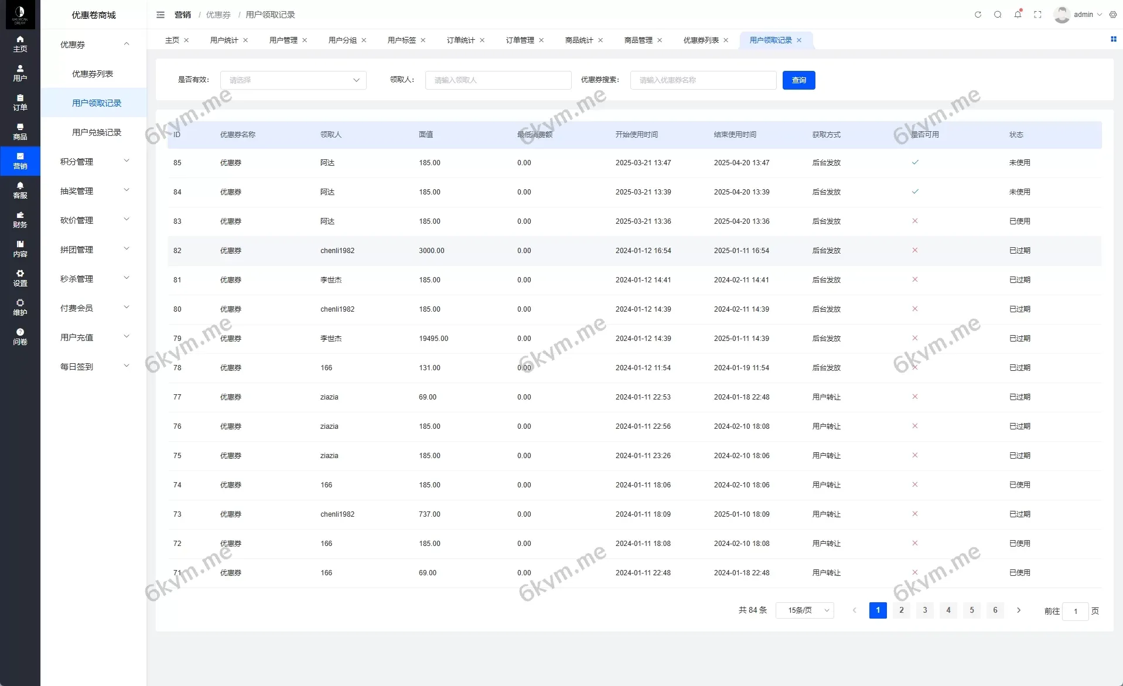Open the notification bell icon
This screenshot has height=686, width=1123.
(1018, 15)
